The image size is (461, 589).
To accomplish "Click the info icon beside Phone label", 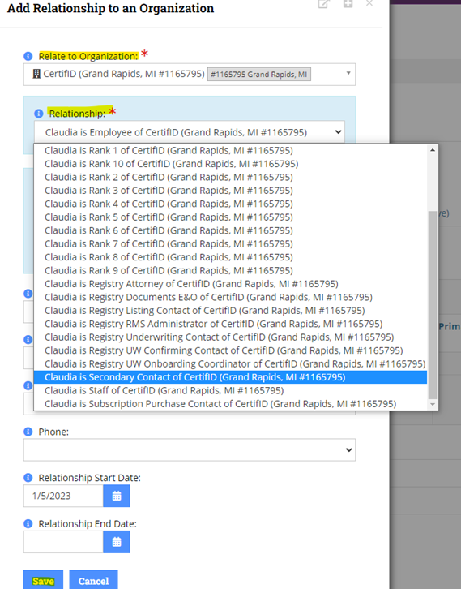I will tap(28, 432).
